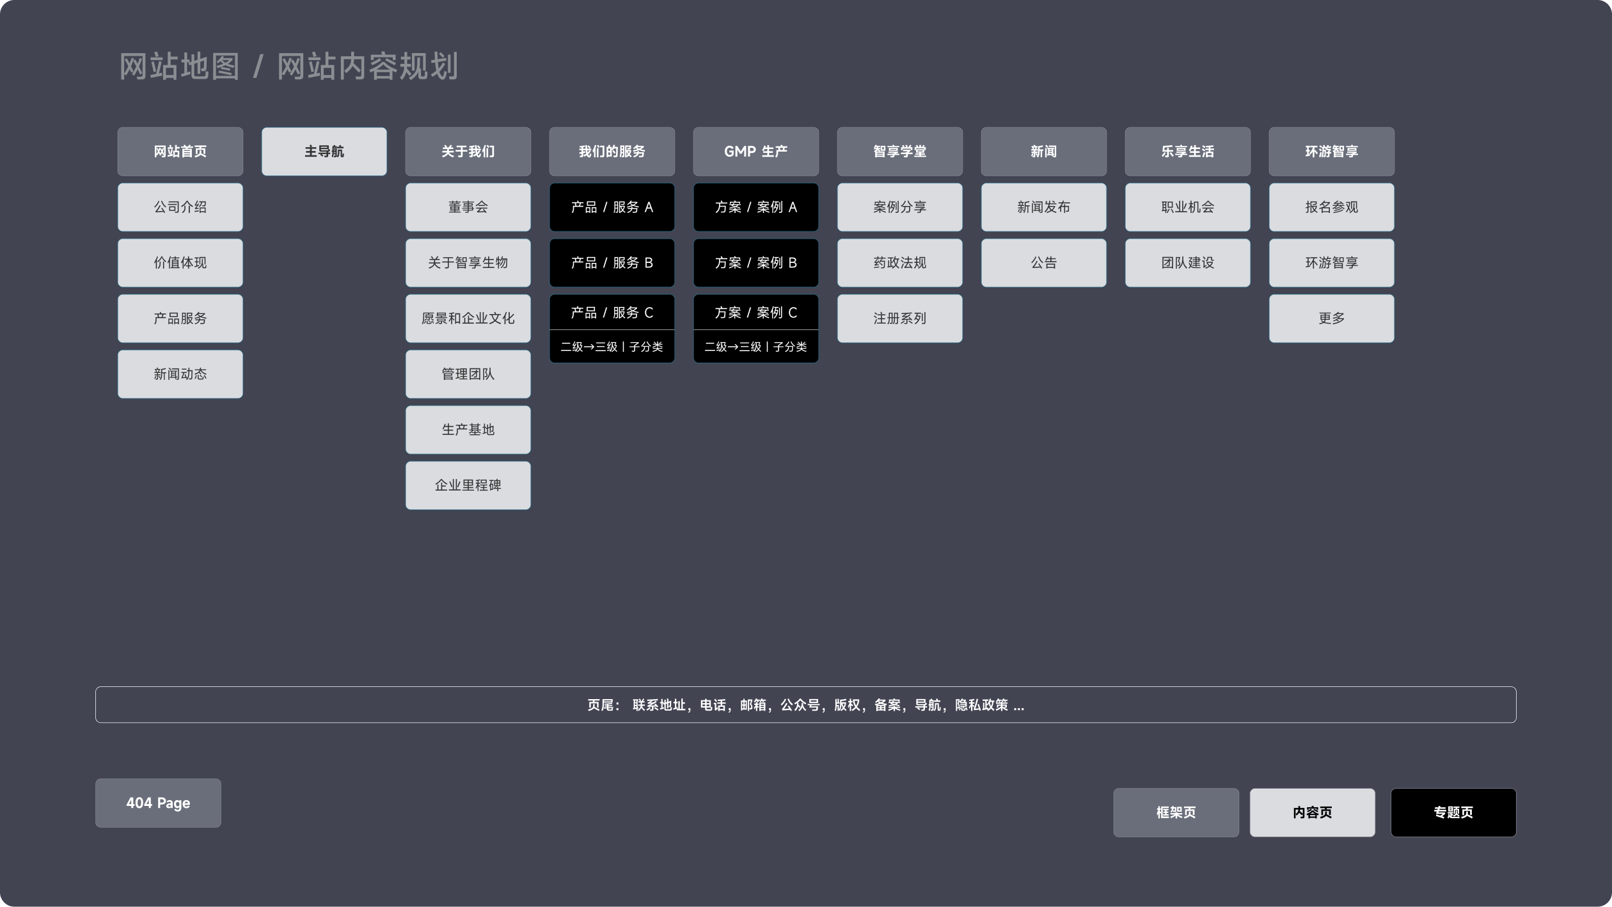This screenshot has height=907, width=1612.
Task: Select the black 专题页 legend swatch
Action: pos(1453,812)
